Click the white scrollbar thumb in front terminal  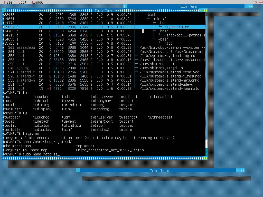[x=206, y=144]
